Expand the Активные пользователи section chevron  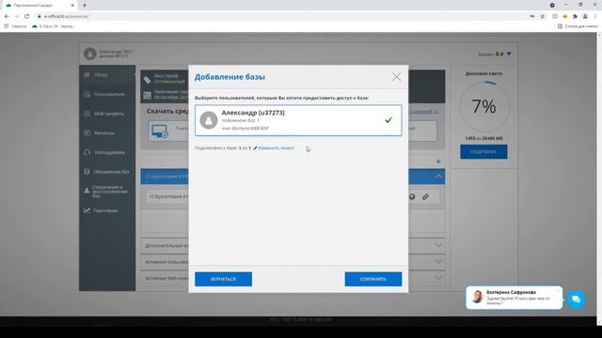[x=438, y=262]
